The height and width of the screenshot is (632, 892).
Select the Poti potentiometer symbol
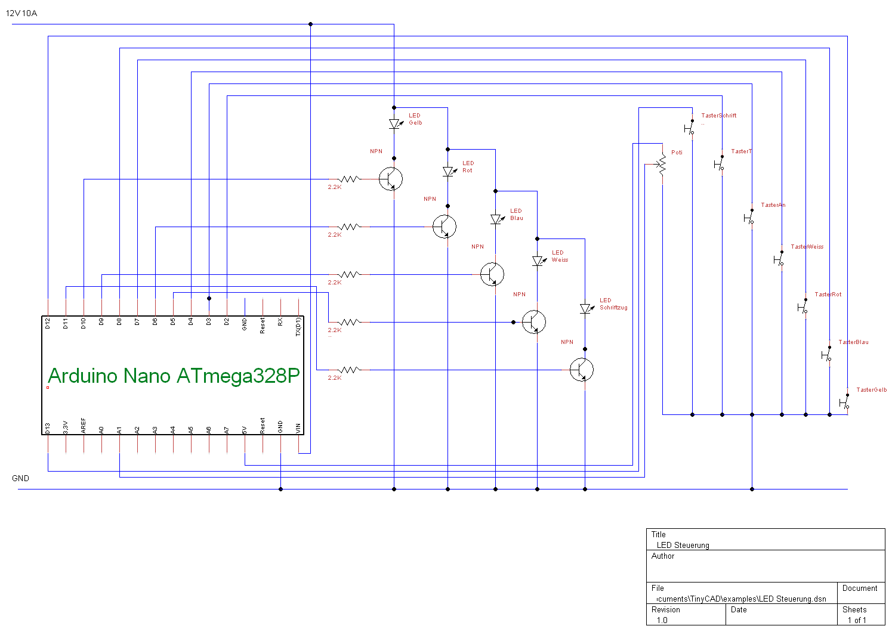(x=662, y=164)
